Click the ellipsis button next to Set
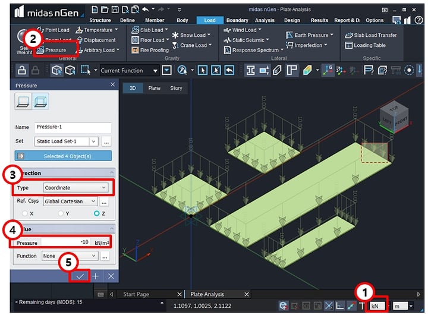The width and height of the screenshot is (428, 315). pyautogui.click(x=106, y=141)
